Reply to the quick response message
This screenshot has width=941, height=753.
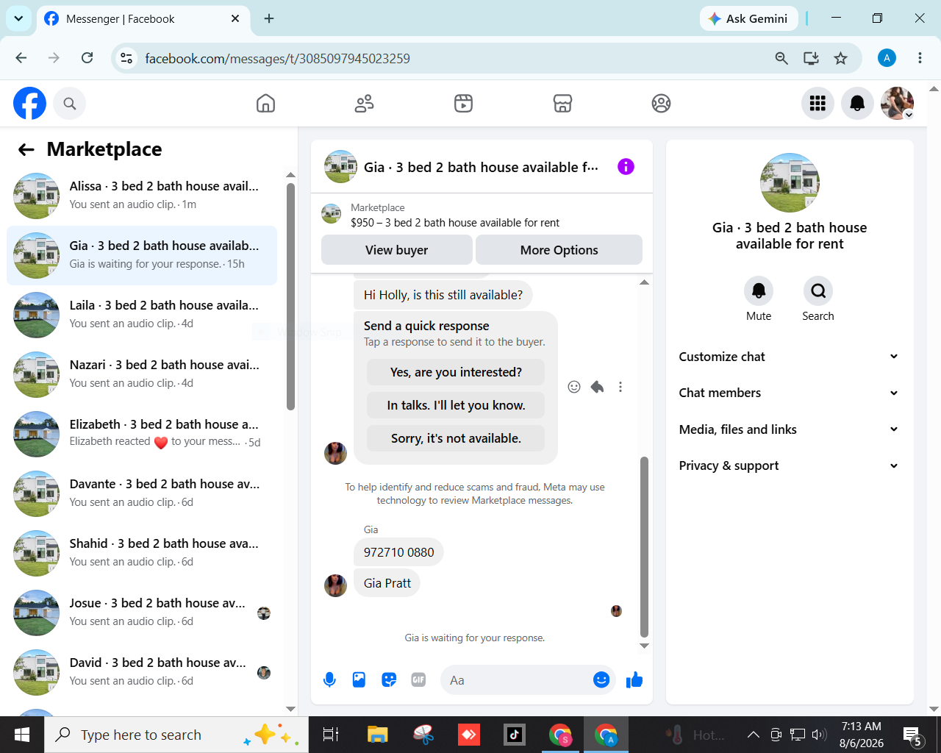[597, 387]
